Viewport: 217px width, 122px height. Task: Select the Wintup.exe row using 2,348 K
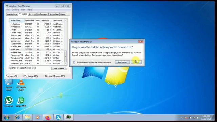(37, 58)
